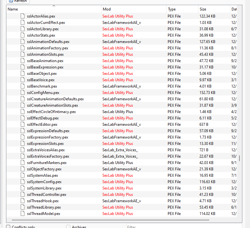Click the 42.03 KB size cell
This screenshot has width=250, height=228.
[206, 163]
